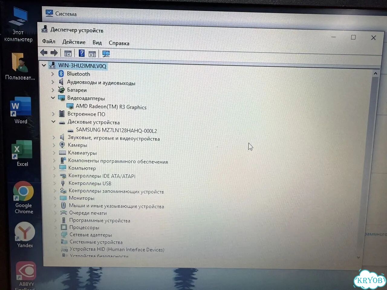Collapse the Дисковые устройства category

[x=54, y=121]
